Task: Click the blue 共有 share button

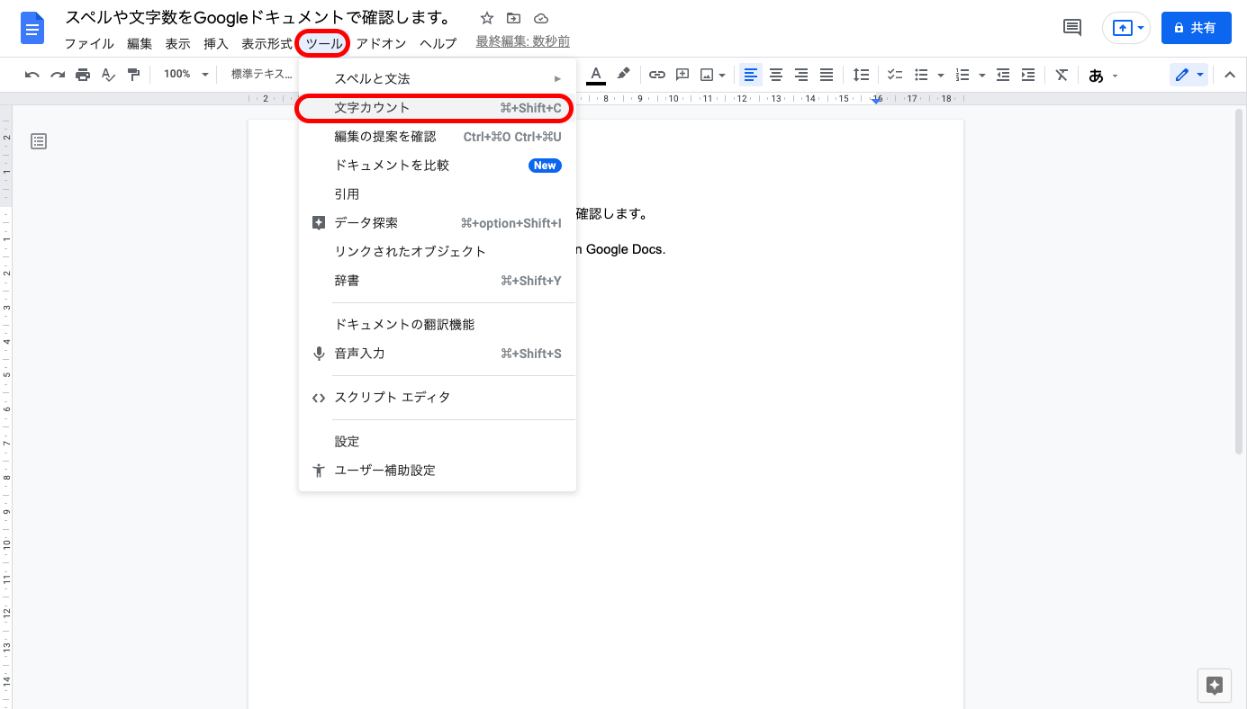Action: pyautogui.click(x=1196, y=28)
